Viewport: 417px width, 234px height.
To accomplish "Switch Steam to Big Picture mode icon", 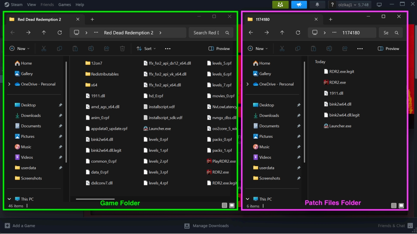I will 379,5.
